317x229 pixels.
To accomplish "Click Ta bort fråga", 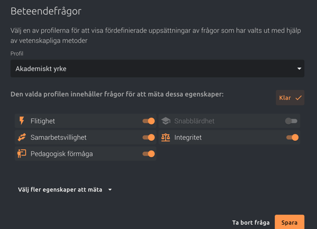I will pyautogui.click(x=251, y=223).
